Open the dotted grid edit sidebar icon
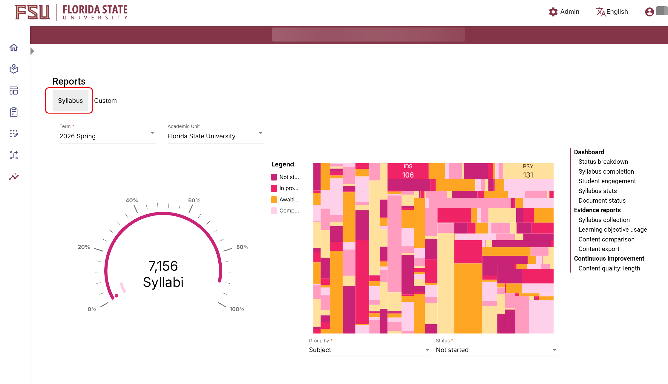This screenshot has width=668, height=384. [x=14, y=134]
